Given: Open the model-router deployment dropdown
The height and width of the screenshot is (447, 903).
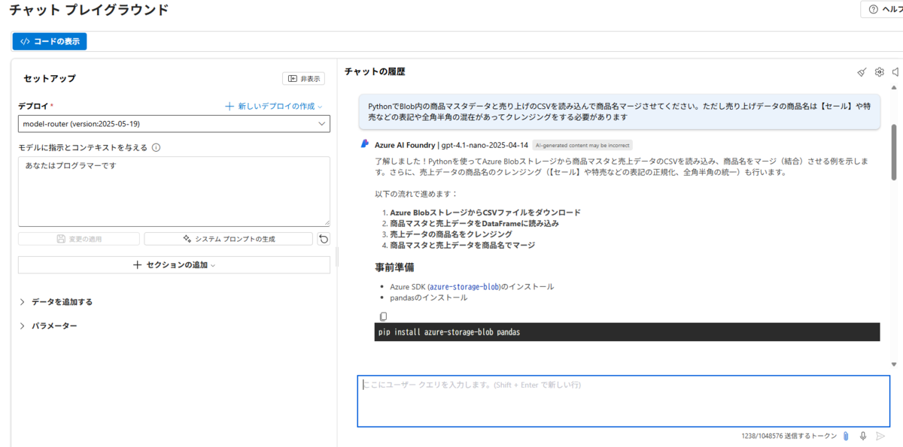Looking at the screenshot, I should (x=174, y=124).
